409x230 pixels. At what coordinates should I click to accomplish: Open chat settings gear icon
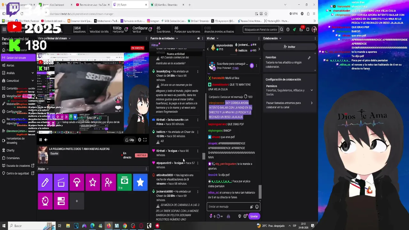(245, 216)
